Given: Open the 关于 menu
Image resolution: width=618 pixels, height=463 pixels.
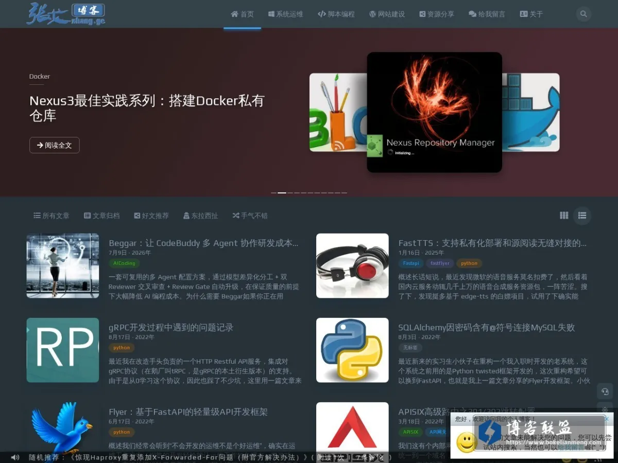Looking at the screenshot, I should 531,14.
